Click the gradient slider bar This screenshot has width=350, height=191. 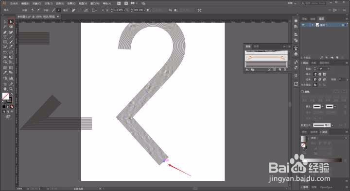(x=322, y=160)
